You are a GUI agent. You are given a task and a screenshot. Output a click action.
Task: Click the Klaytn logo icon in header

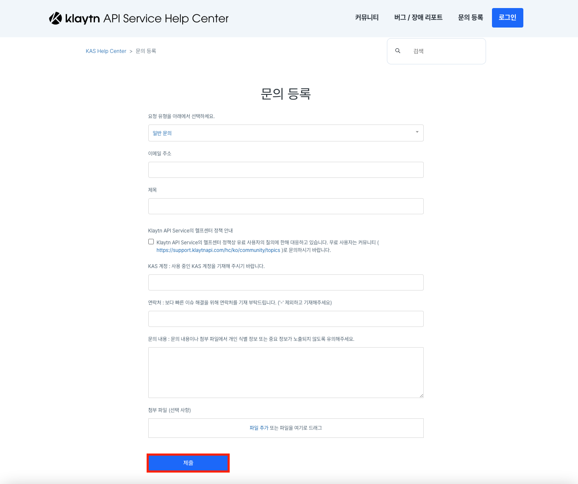point(56,18)
